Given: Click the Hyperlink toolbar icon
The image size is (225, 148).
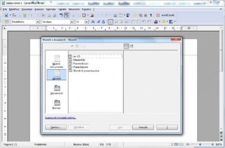Looking at the screenshot, I should pos(115,15).
